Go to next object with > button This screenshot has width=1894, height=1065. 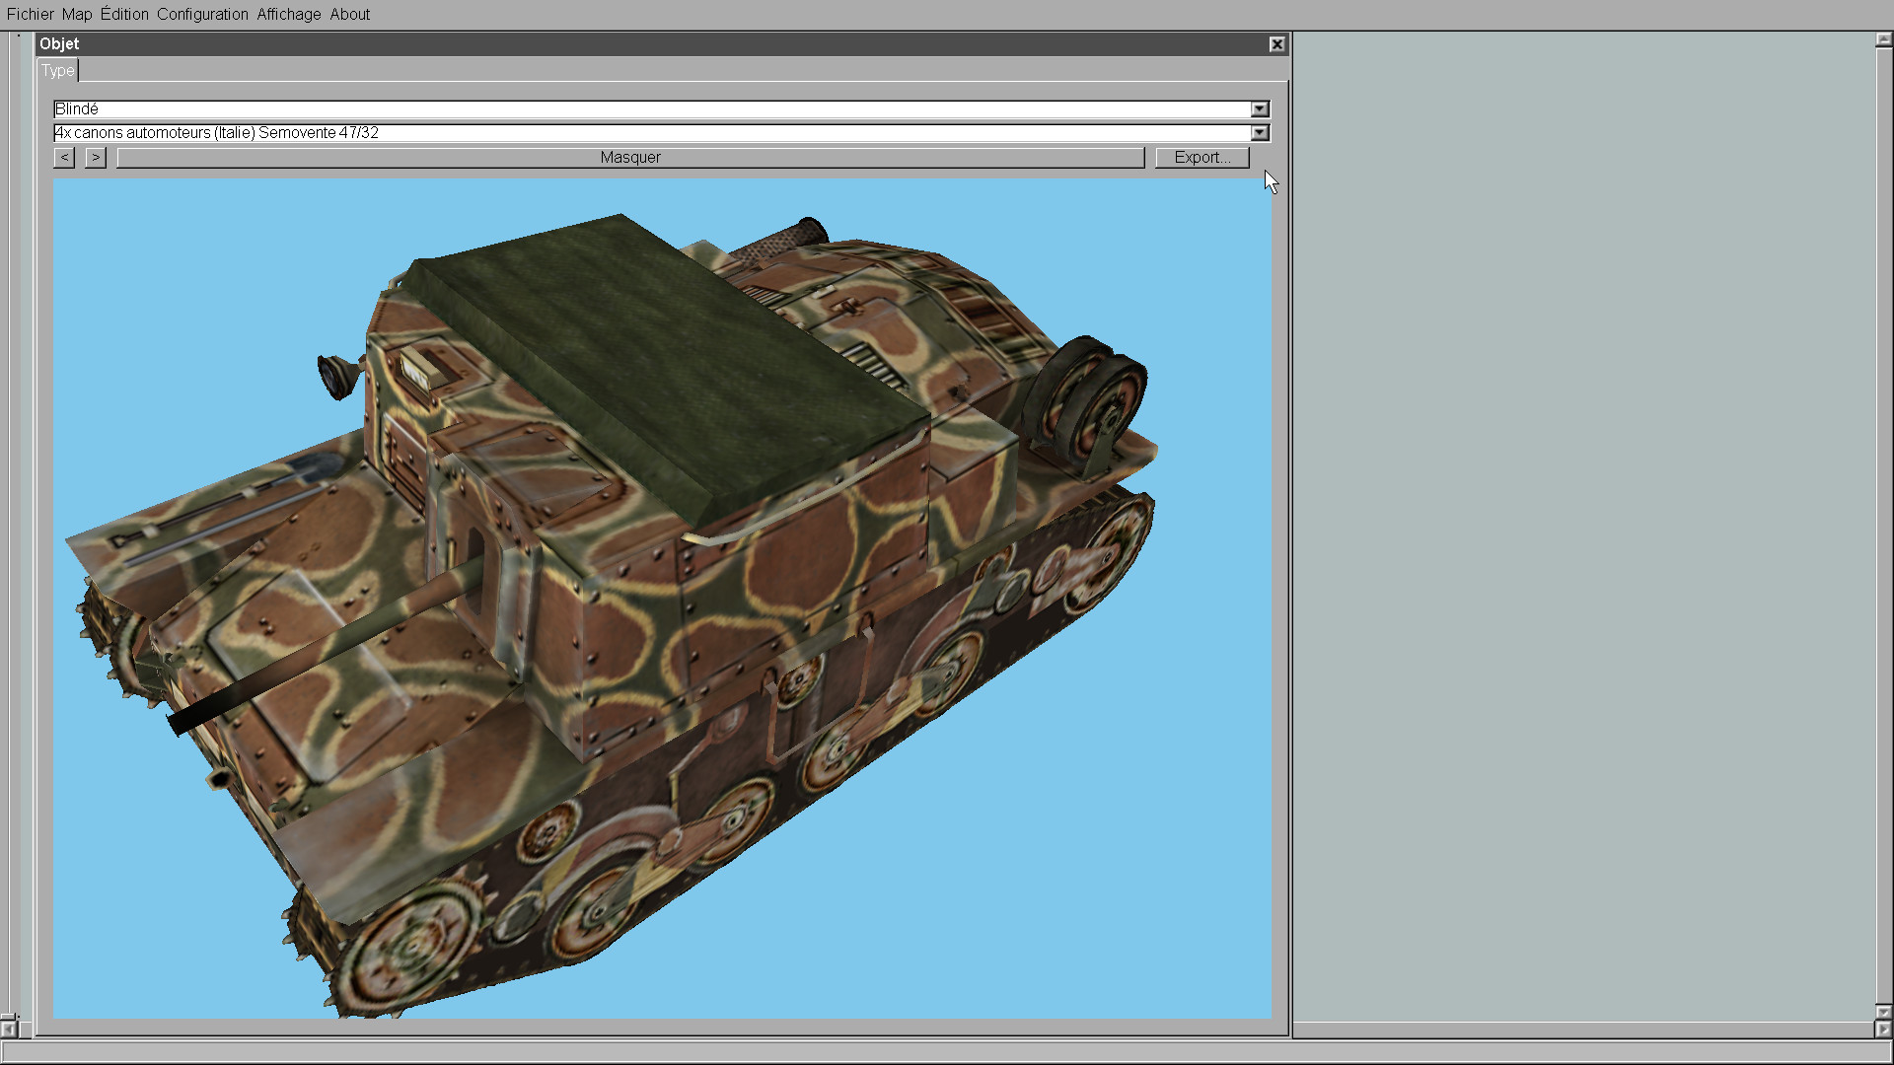[95, 158]
